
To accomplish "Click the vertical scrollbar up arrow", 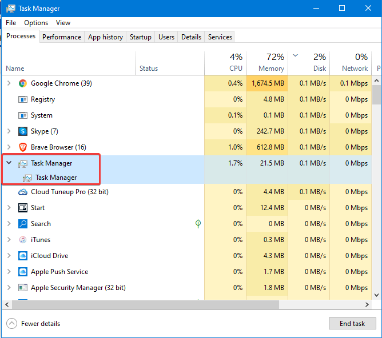I will [x=377, y=81].
